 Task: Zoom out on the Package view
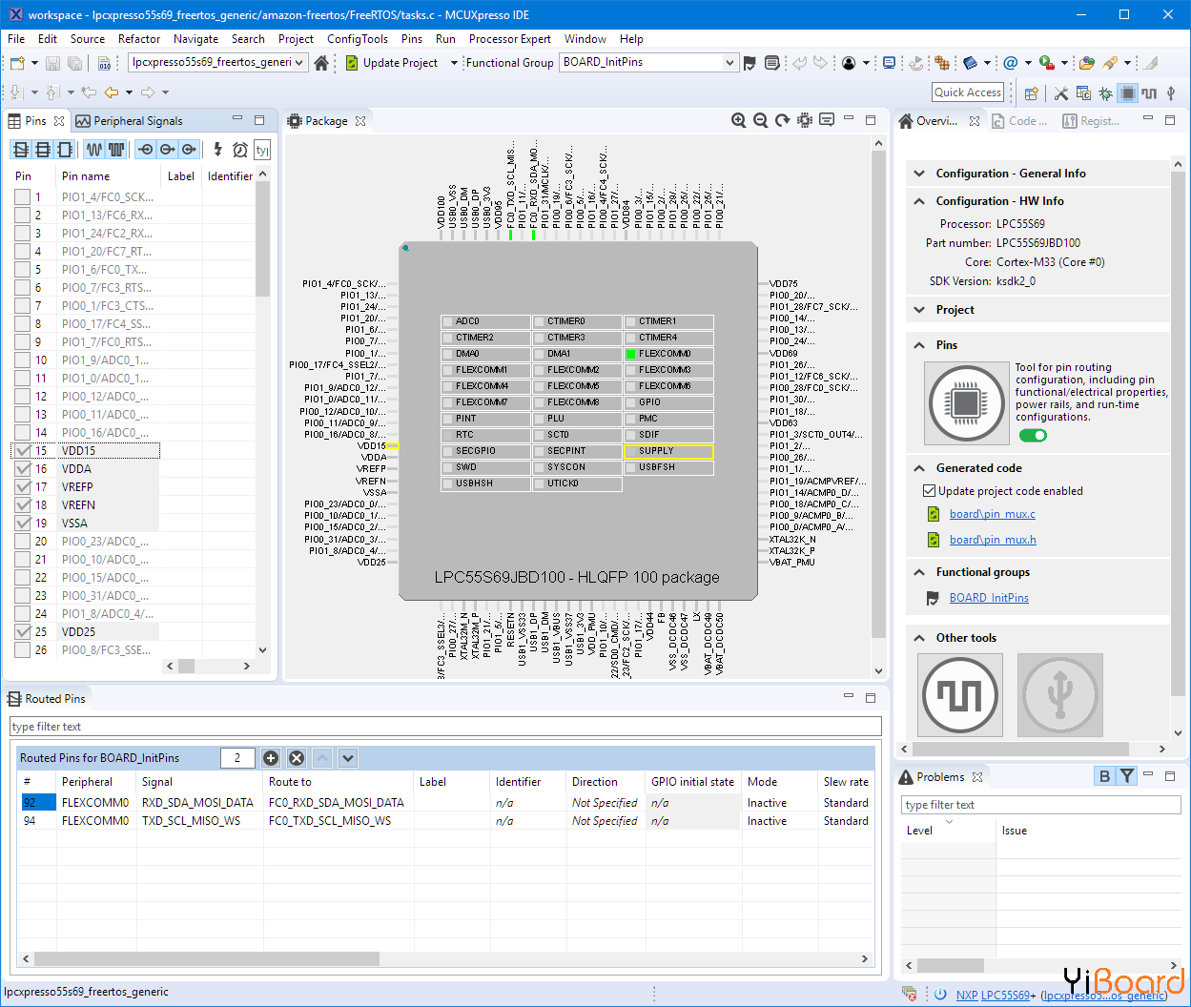(760, 120)
